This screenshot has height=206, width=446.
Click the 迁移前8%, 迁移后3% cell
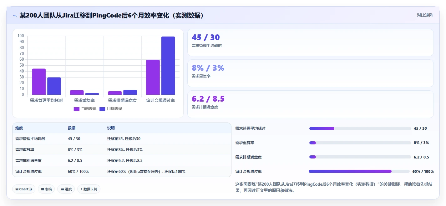(x=125, y=150)
